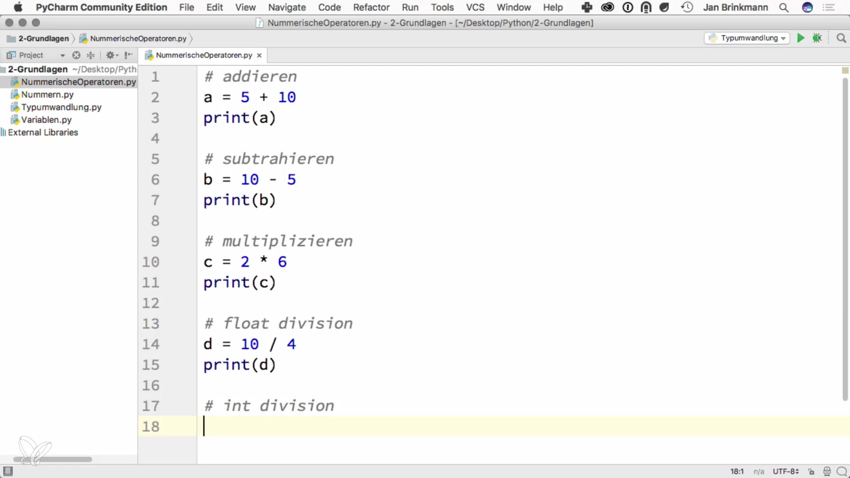Click Scroll from Source crosshair icon
This screenshot has width=850, height=478.
click(x=76, y=55)
